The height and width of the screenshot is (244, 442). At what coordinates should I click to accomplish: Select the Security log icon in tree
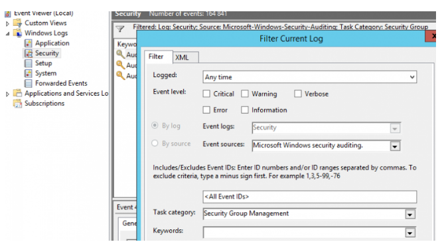coord(28,53)
